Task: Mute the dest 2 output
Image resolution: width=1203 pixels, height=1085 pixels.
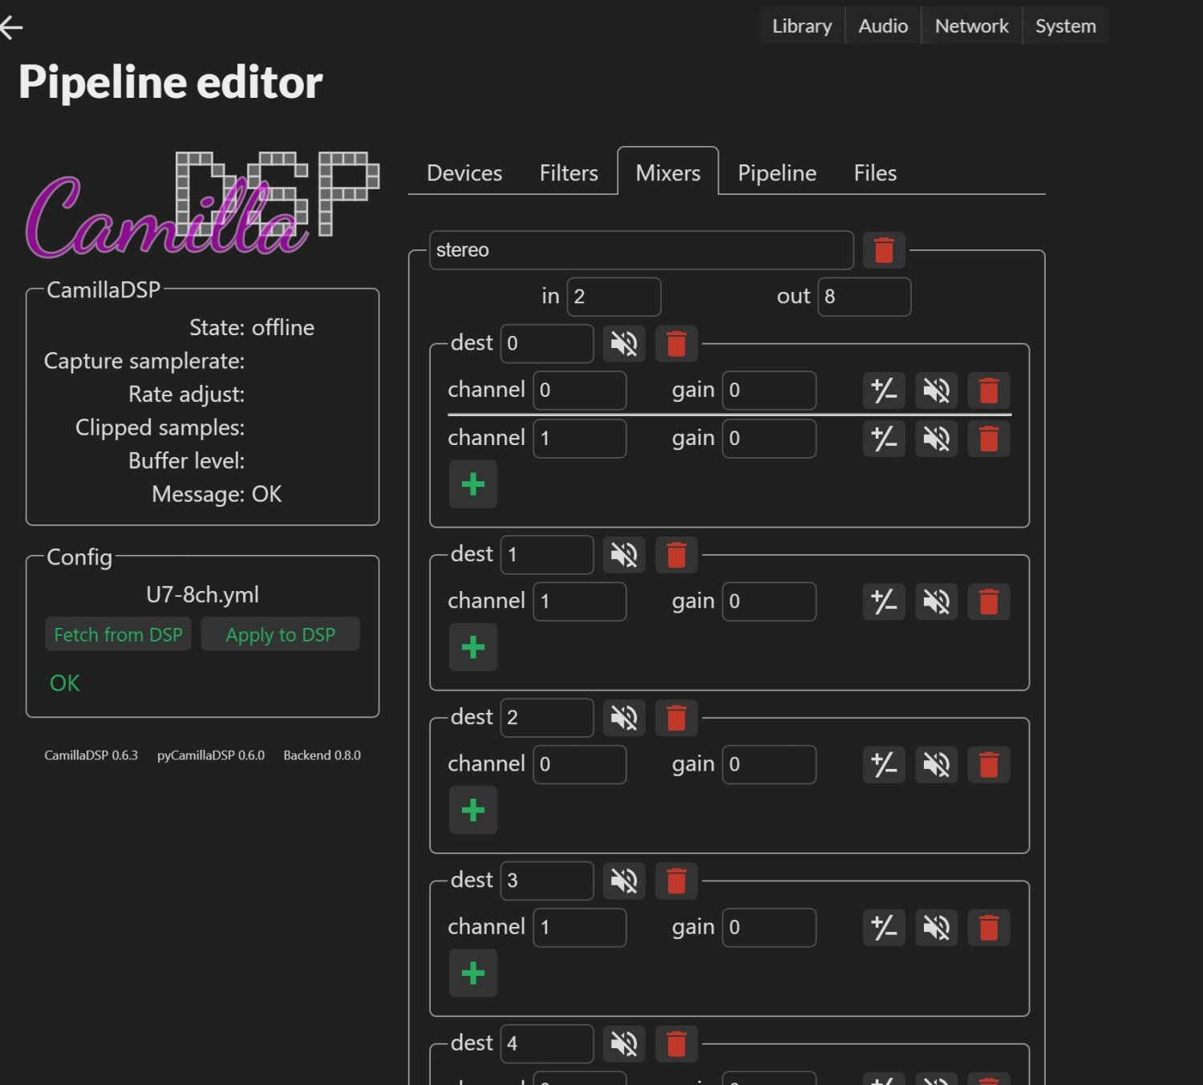Action: pyautogui.click(x=624, y=718)
